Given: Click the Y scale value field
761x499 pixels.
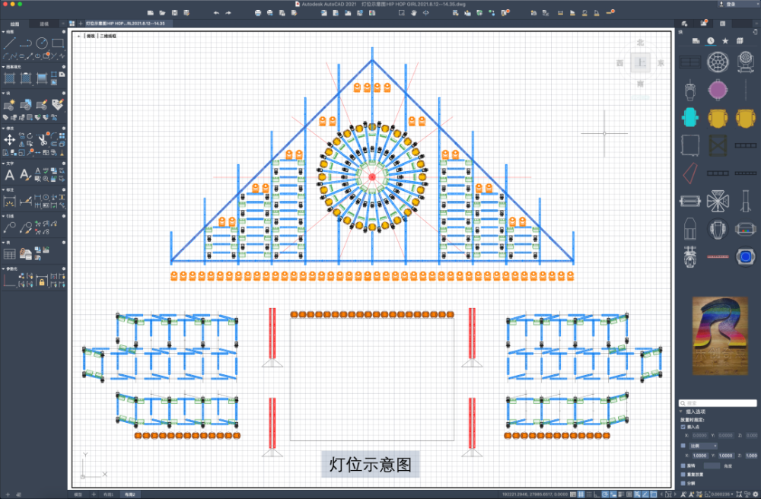Looking at the screenshot, I should [x=725, y=456].
